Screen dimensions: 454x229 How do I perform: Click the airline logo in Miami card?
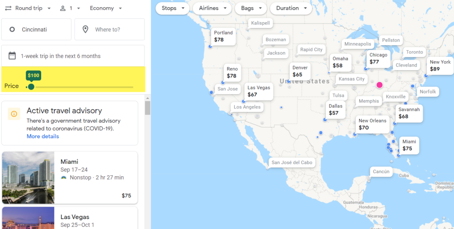pos(64,178)
